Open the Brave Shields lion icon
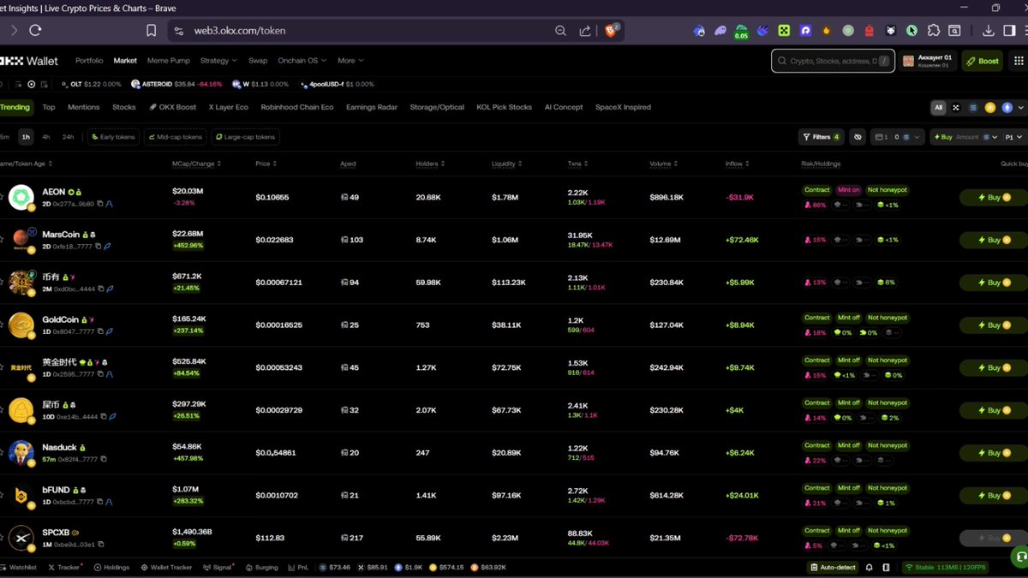The width and height of the screenshot is (1028, 578). click(x=612, y=30)
